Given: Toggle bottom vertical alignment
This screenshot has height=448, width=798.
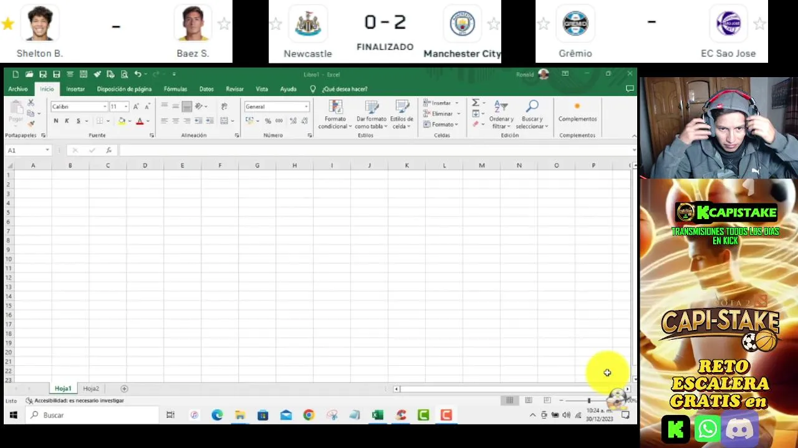Looking at the screenshot, I should pyautogui.click(x=187, y=106).
